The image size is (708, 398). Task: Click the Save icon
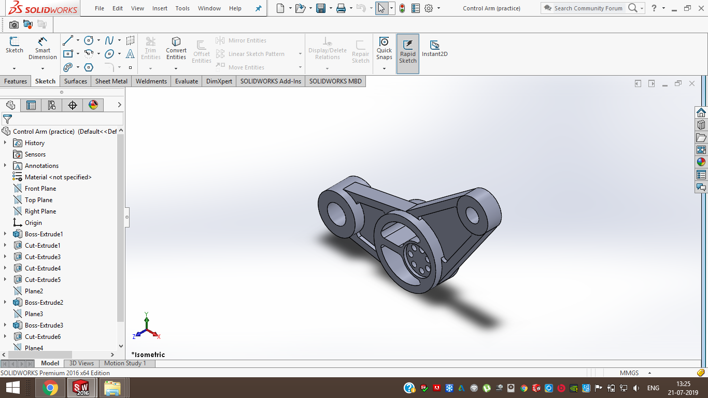321,8
